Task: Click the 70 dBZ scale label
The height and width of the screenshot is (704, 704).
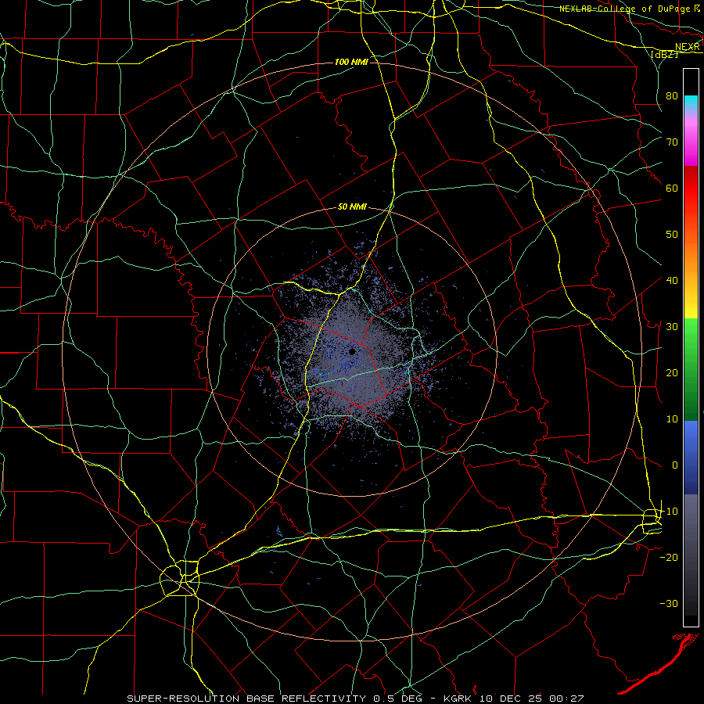Action: [x=672, y=142]
